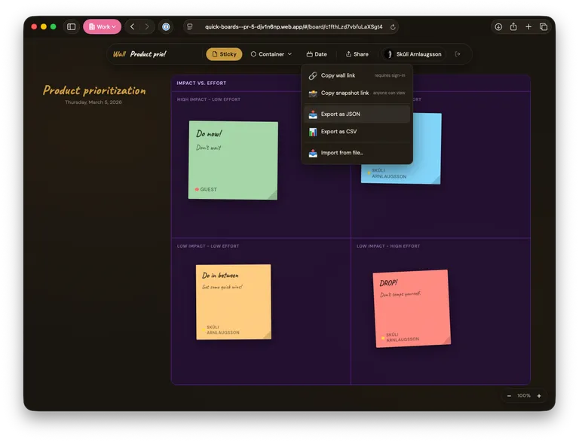
Task: Reload the page with the refresh icon
Action: pos(393,26)
